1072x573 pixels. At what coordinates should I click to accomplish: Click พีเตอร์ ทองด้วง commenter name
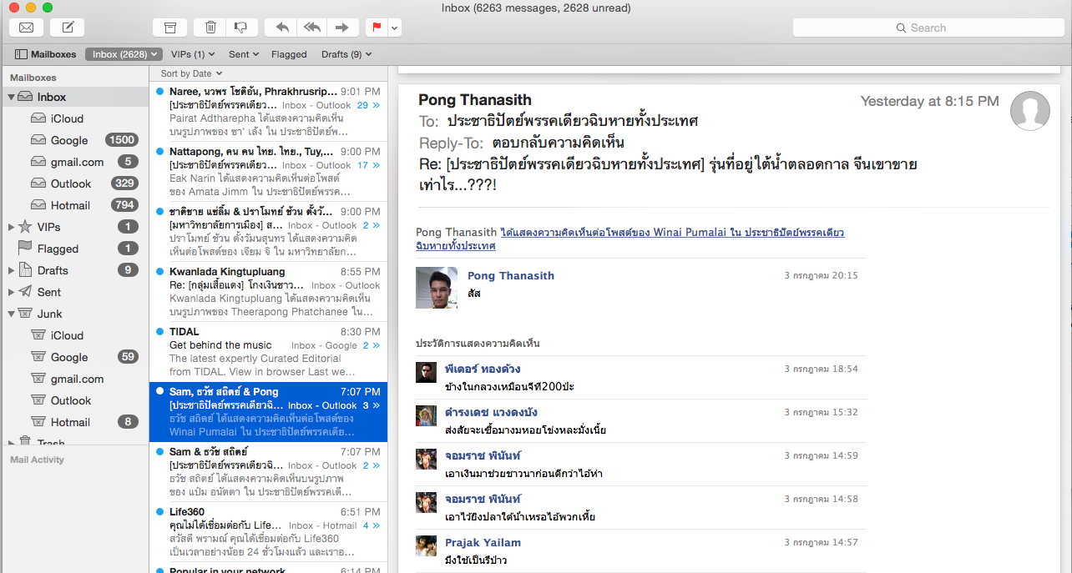pos(483,369)
